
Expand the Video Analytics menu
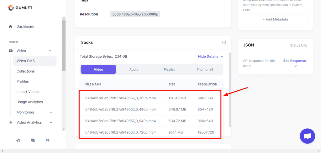point(51,123)
